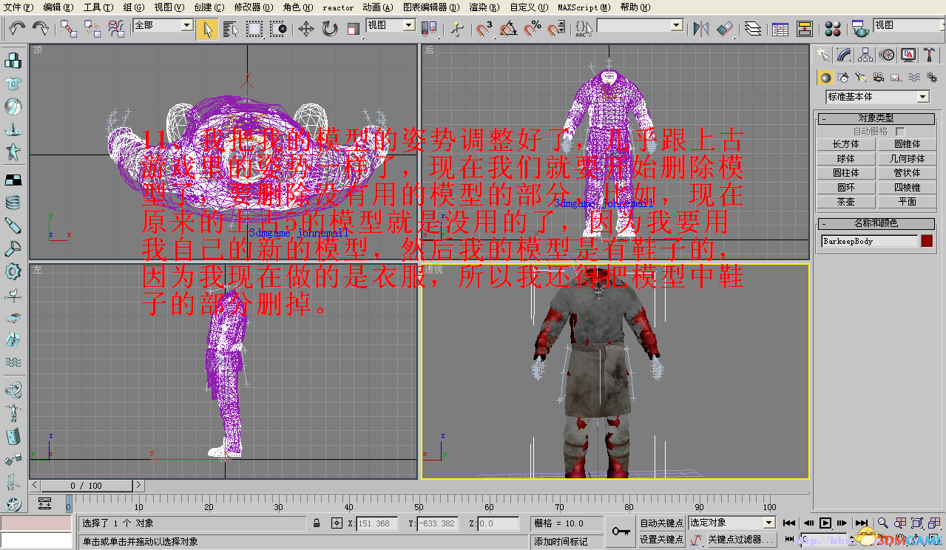The image size is (946, 550).
Task: Open the 渲染 menu
Action: 484,7
